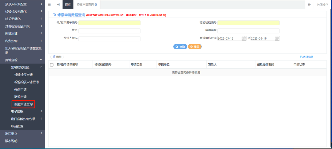The height and width of the screenshot is (149, 332).
Task: Click the scroll tabs right double-arrow icon
Action: [x=309, y=5]
